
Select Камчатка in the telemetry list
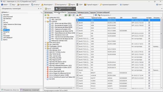[6, 32]
